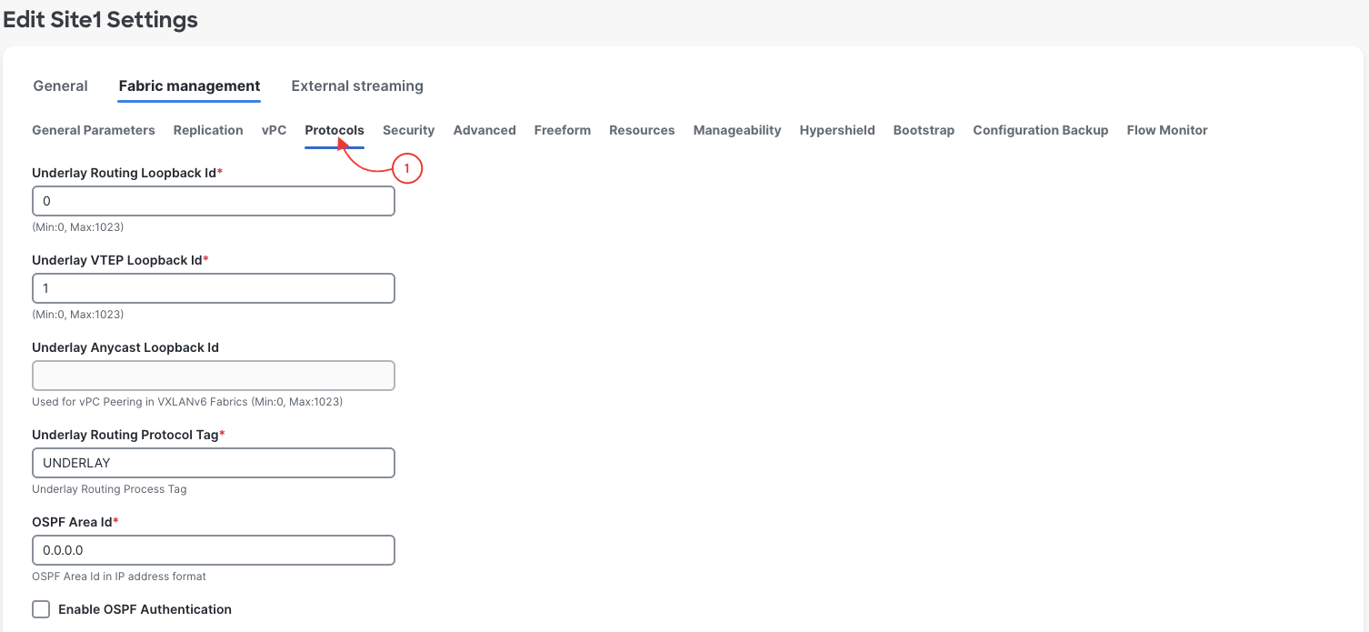This screenshot has width=1369, height=632.
Task: Go to the Manageability sub-tab
Action: 737,130
